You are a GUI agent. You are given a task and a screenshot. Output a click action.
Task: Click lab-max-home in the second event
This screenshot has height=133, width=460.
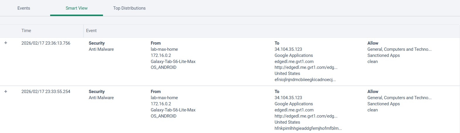point(164,98)
